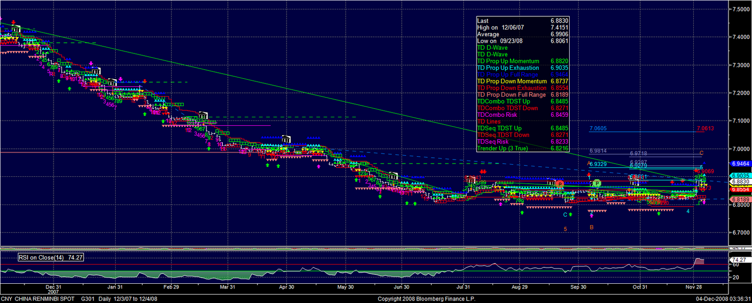This screenshot has width=752, height=303.
Task: Click the Apr 30 date axis label
Action: tap(287, 287)
